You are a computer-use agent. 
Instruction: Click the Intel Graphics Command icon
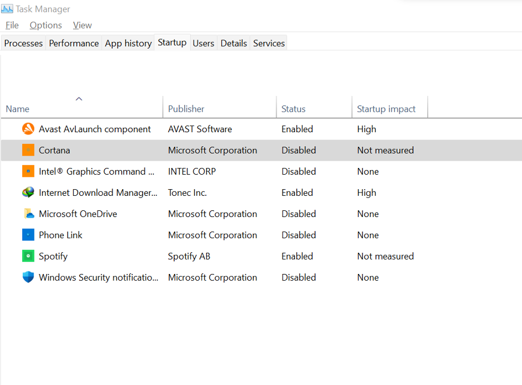coord(28,171)
